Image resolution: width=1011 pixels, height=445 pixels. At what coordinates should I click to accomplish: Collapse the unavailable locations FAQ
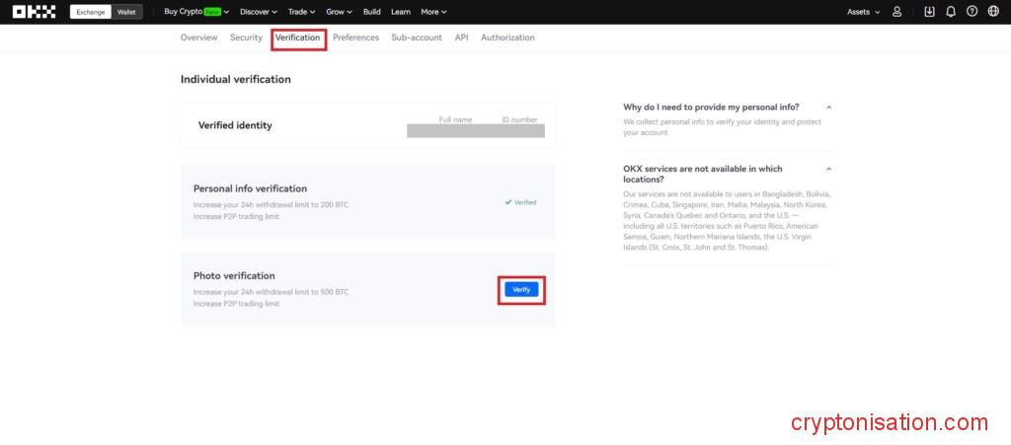[x=828, y=169]
